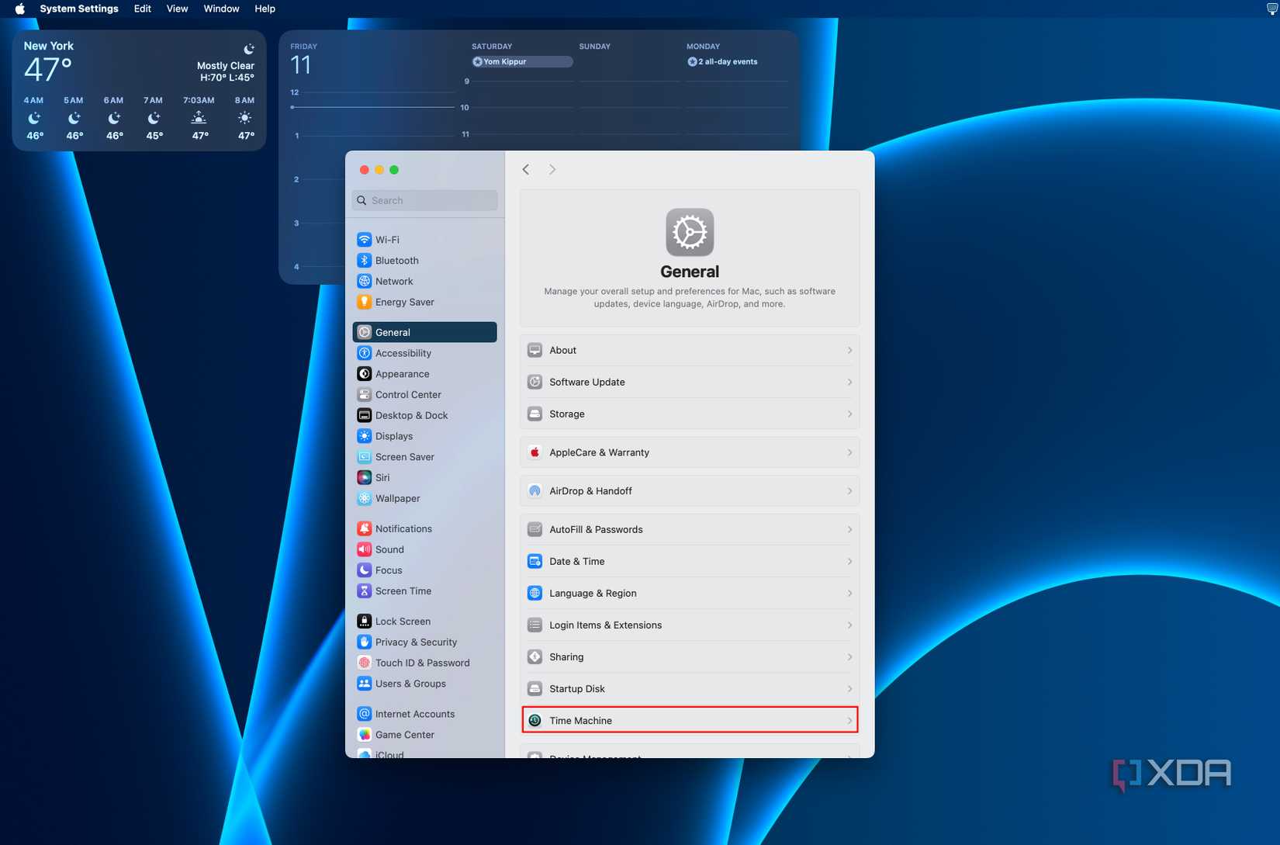Click the General pane gear icon
This screenshot has width=1280, height=845.
[x=690, y=232]
